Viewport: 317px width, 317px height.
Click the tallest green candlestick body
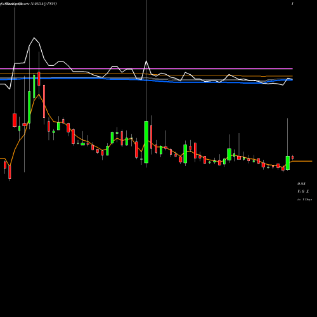(x=146, y=142)
